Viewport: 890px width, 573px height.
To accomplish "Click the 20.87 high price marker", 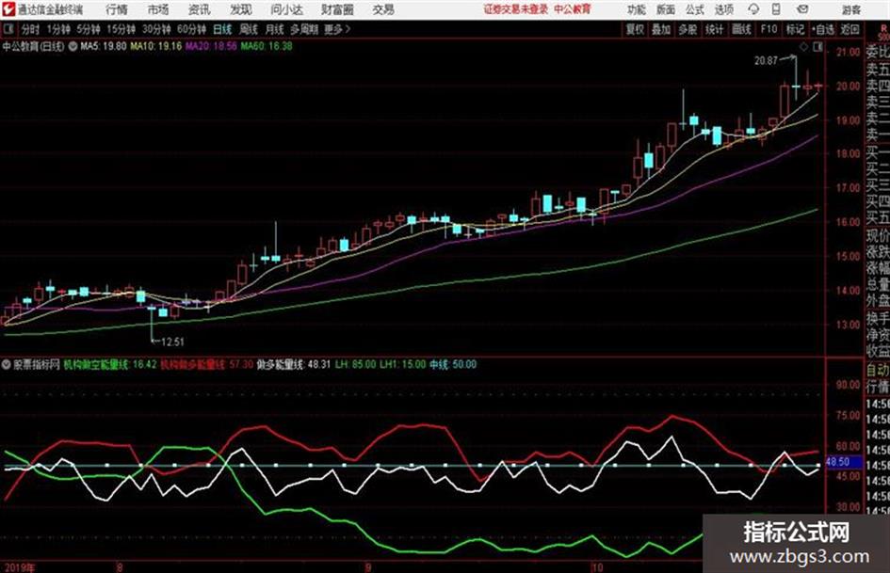I will [766, 61].
